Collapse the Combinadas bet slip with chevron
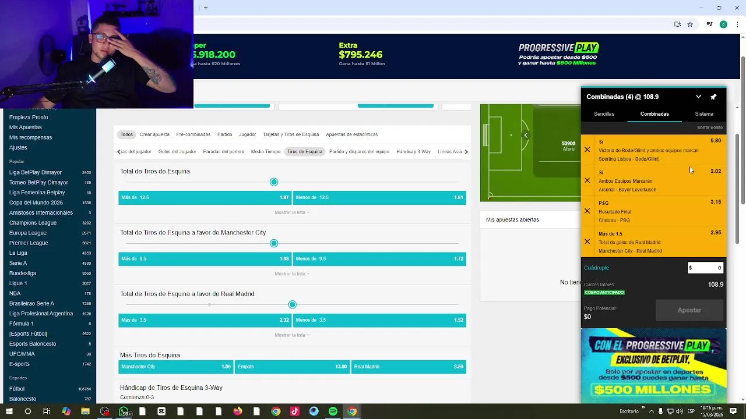Screen dimensions: 746x419 698,97
